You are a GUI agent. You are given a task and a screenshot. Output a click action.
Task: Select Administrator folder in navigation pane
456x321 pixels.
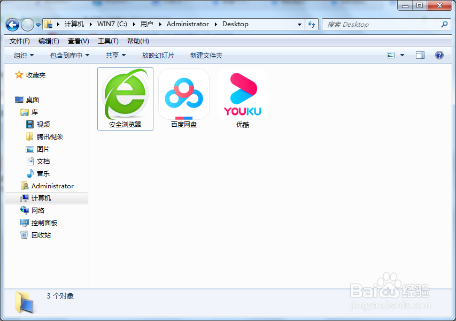pyautogui.click(x=52, y=186)
